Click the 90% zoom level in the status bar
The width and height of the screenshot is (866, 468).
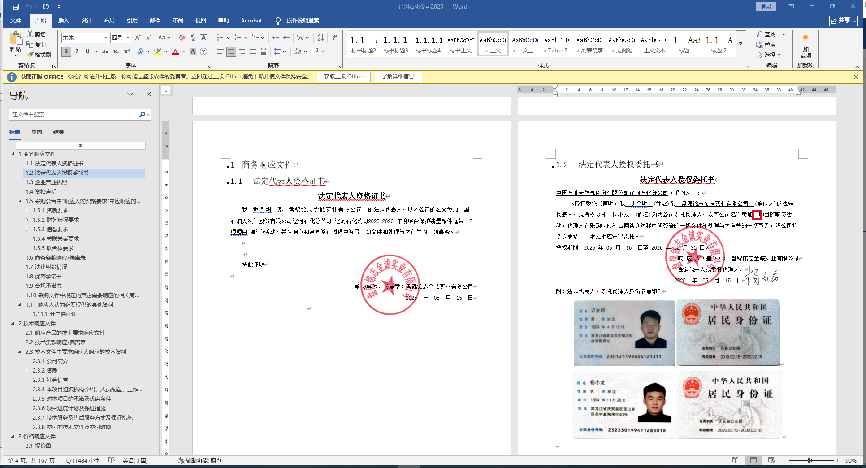pyautogui.click(x=851, y=460)
